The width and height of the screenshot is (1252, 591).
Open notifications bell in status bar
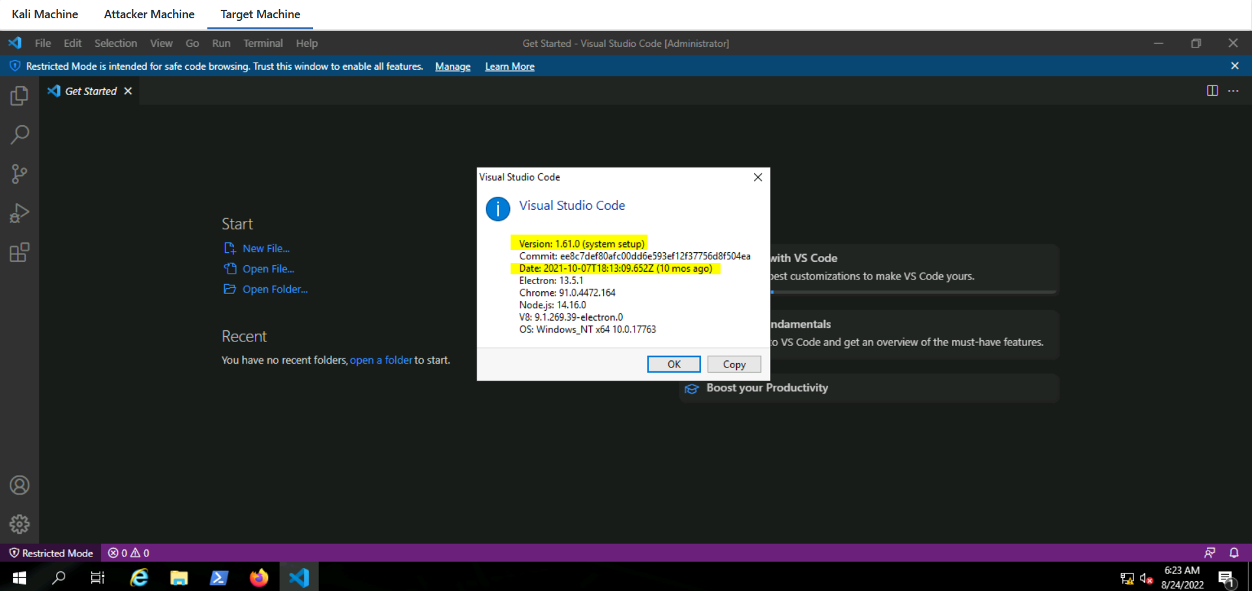pyautogui.click(x=1234, y=553)
